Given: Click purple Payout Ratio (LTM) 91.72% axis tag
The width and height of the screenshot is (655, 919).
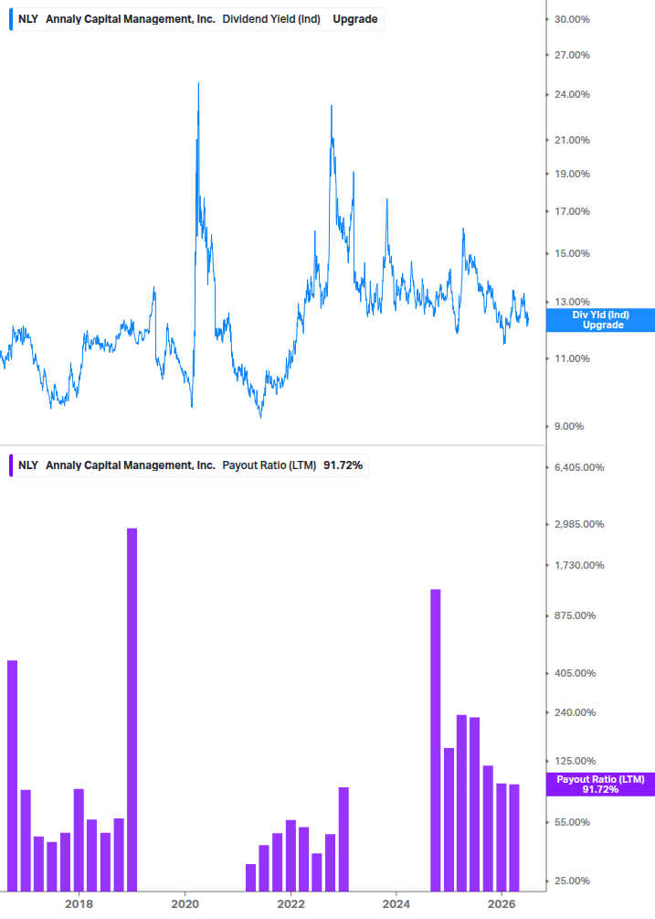Looking at the screenshot, I should (x=600, y=785).
